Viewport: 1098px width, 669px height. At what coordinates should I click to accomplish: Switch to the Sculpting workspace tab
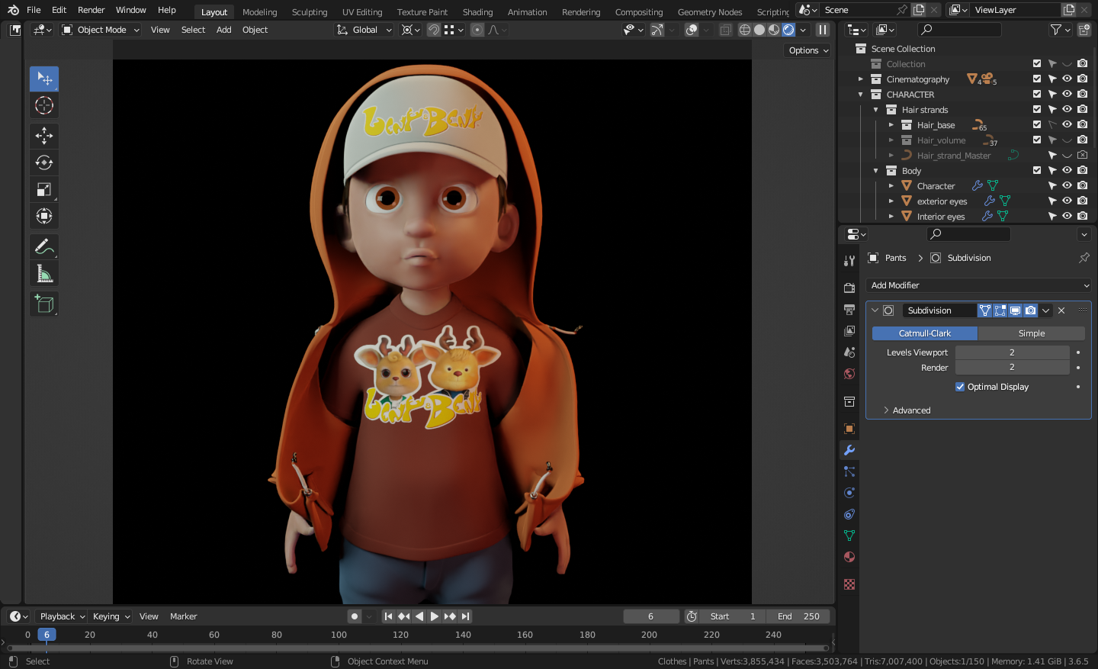(x=310, y=12)
